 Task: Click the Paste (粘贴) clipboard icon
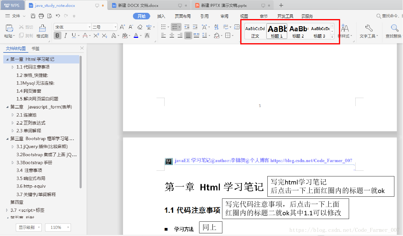click(10, 28)
